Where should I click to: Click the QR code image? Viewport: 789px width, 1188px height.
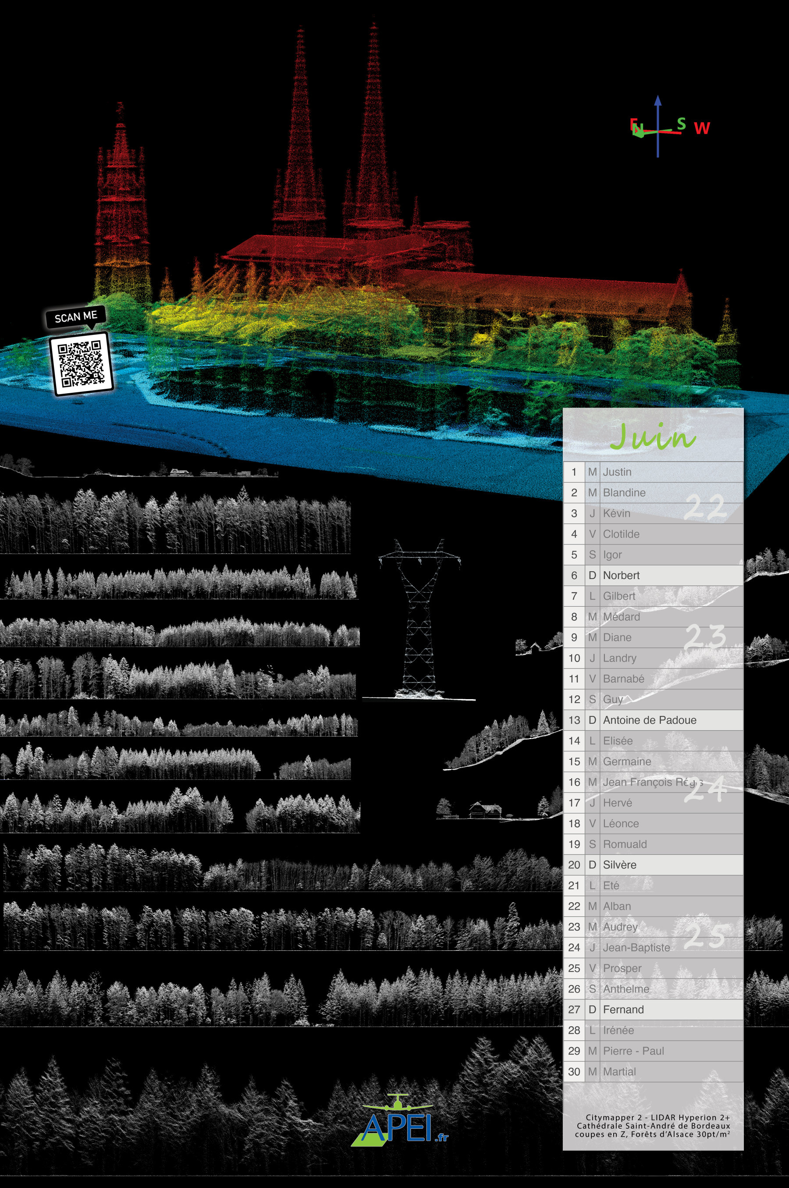82,363
